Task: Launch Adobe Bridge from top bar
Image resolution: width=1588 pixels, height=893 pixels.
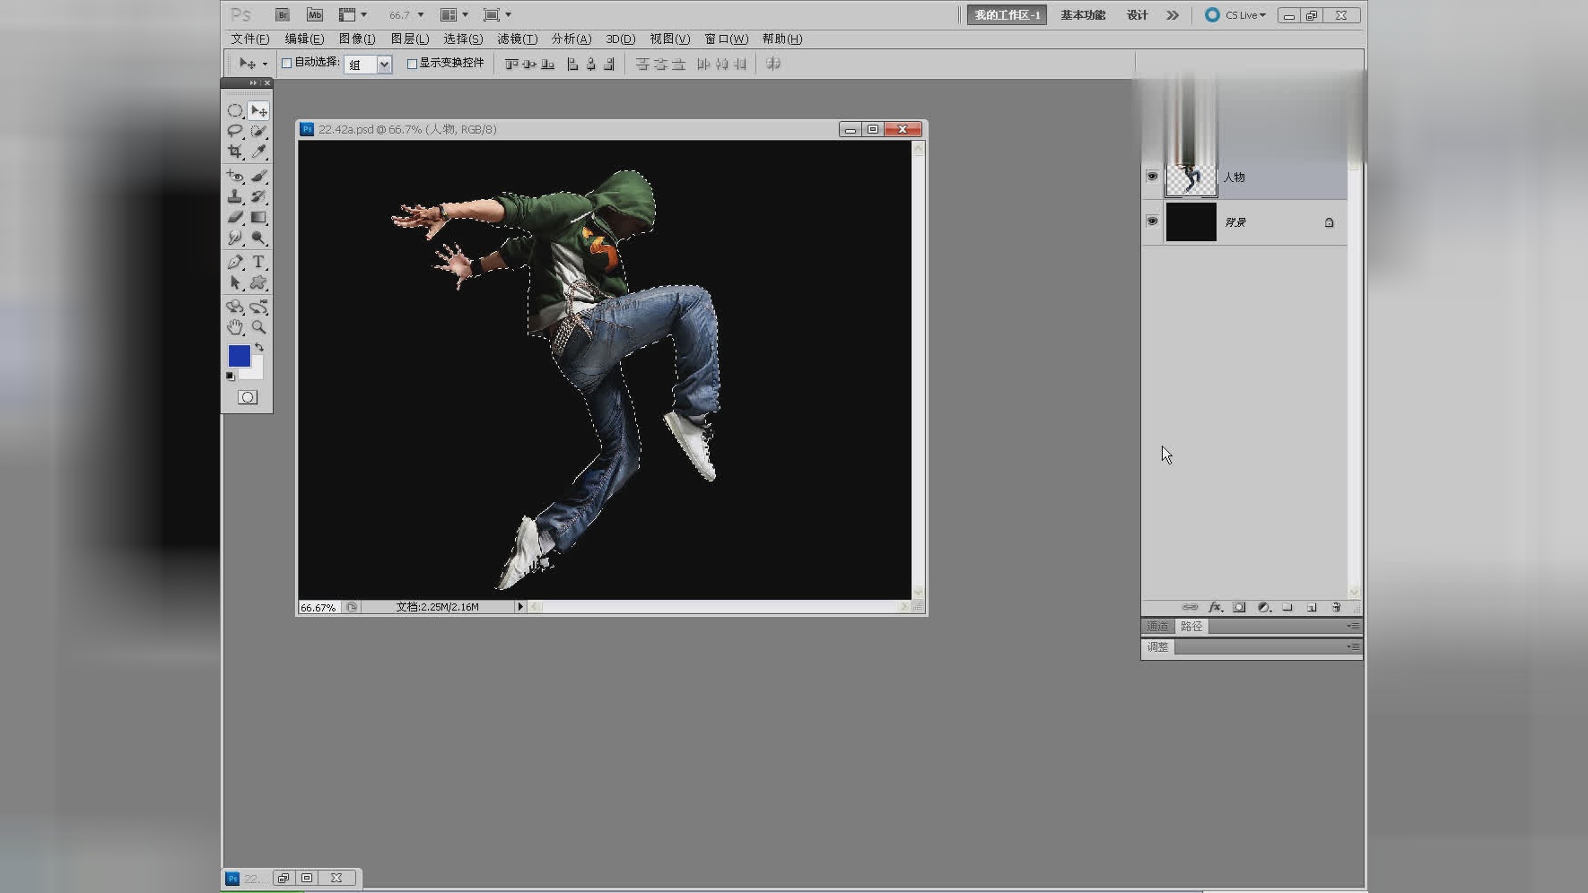Action: point(283,14)
